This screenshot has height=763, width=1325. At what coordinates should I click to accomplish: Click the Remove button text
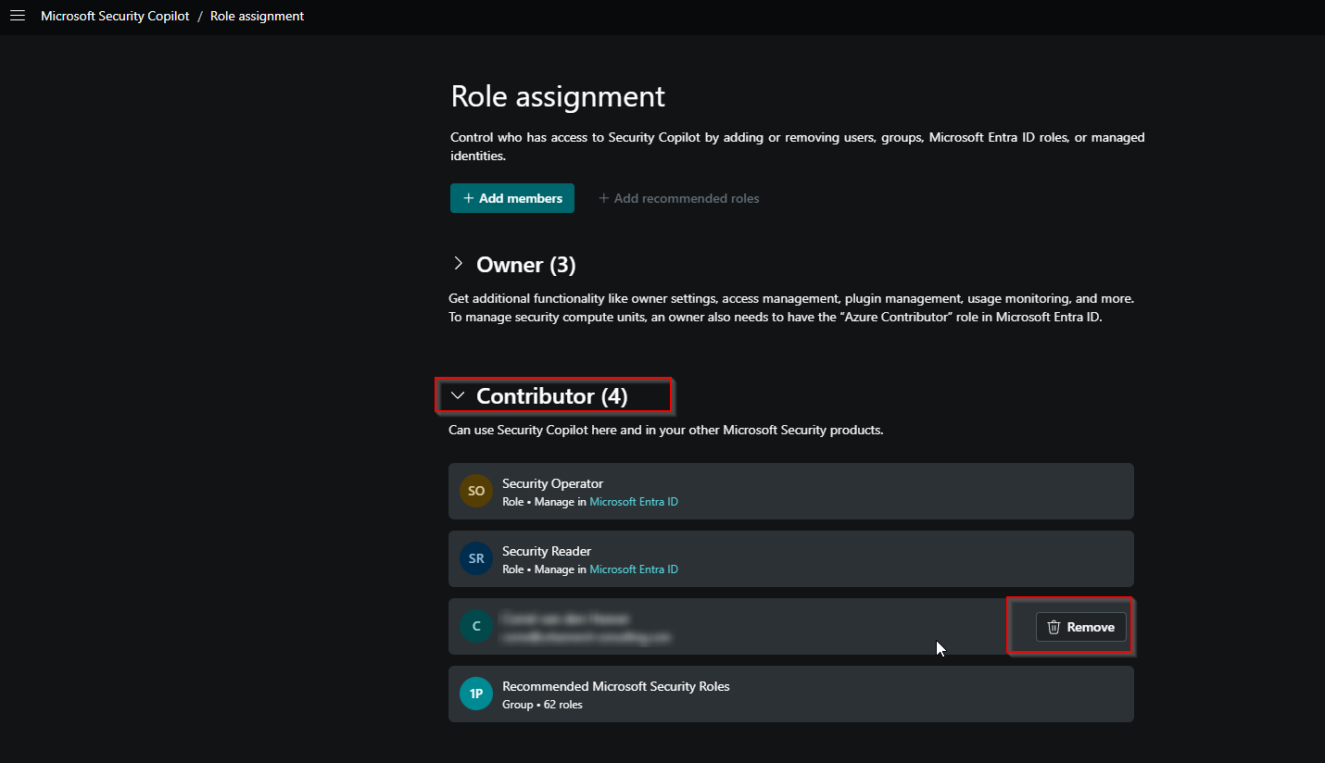[1091, 627]
